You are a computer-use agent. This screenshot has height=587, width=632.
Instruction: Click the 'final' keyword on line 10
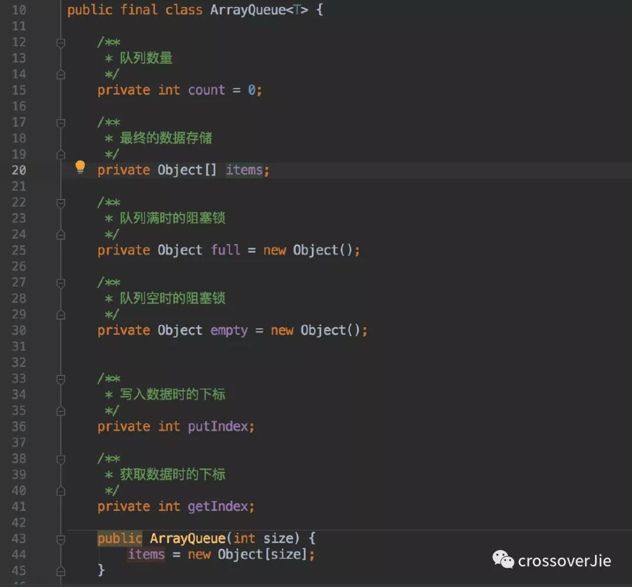(139, 10)
